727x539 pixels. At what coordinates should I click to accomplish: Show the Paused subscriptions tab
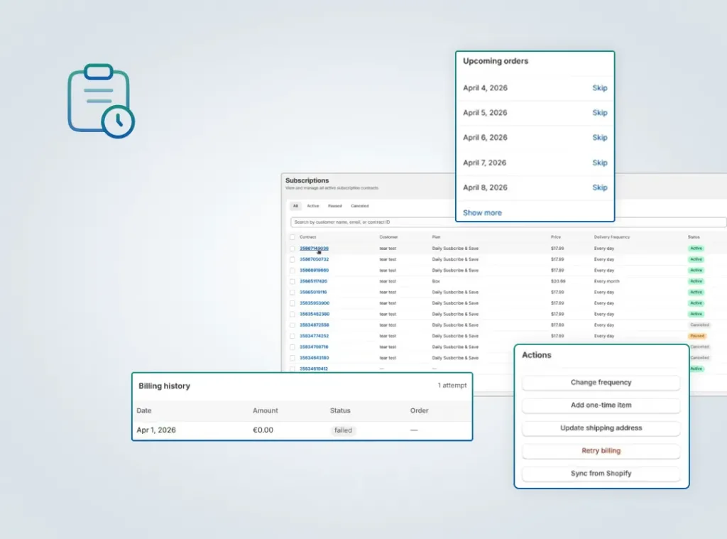[335, 206]
